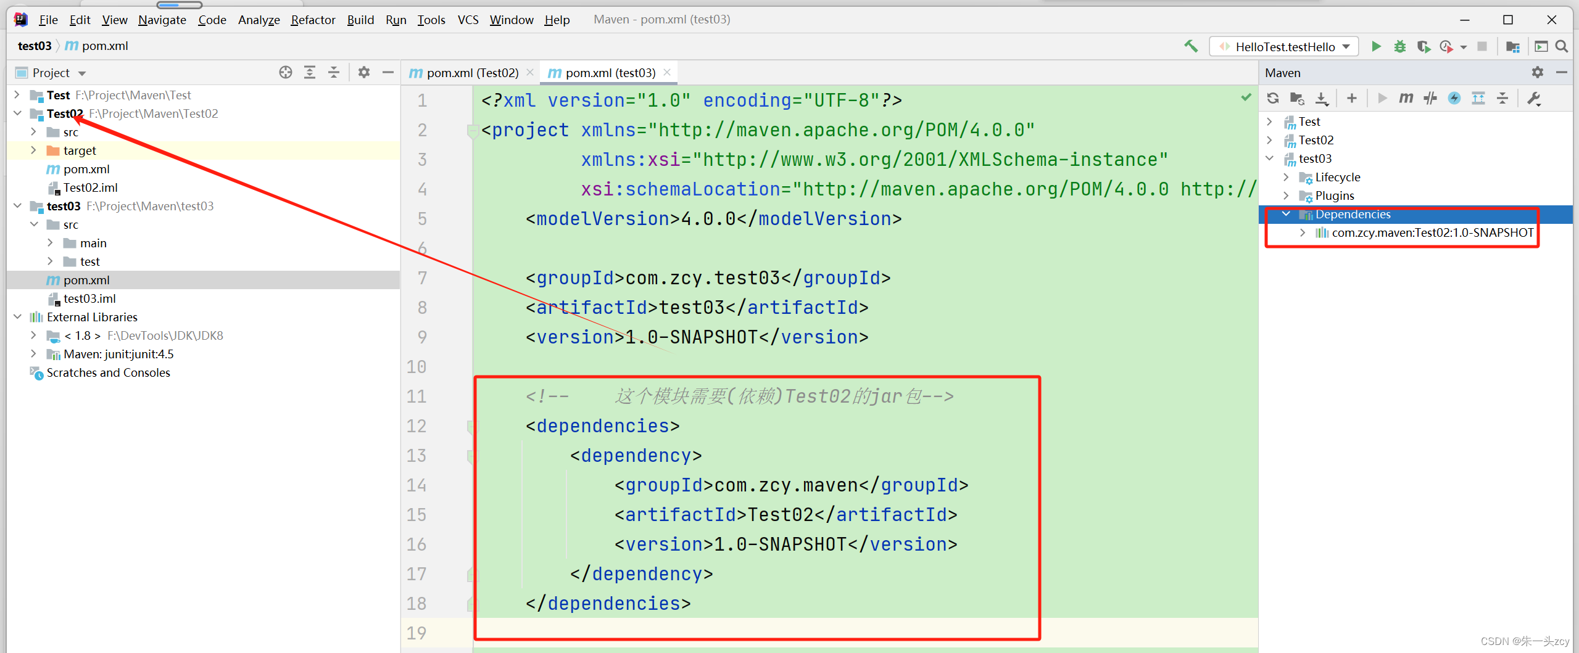Viewport: 1579px width, 653px height.
Task: Expand Test module in Project tree
Action: [17, 94]
